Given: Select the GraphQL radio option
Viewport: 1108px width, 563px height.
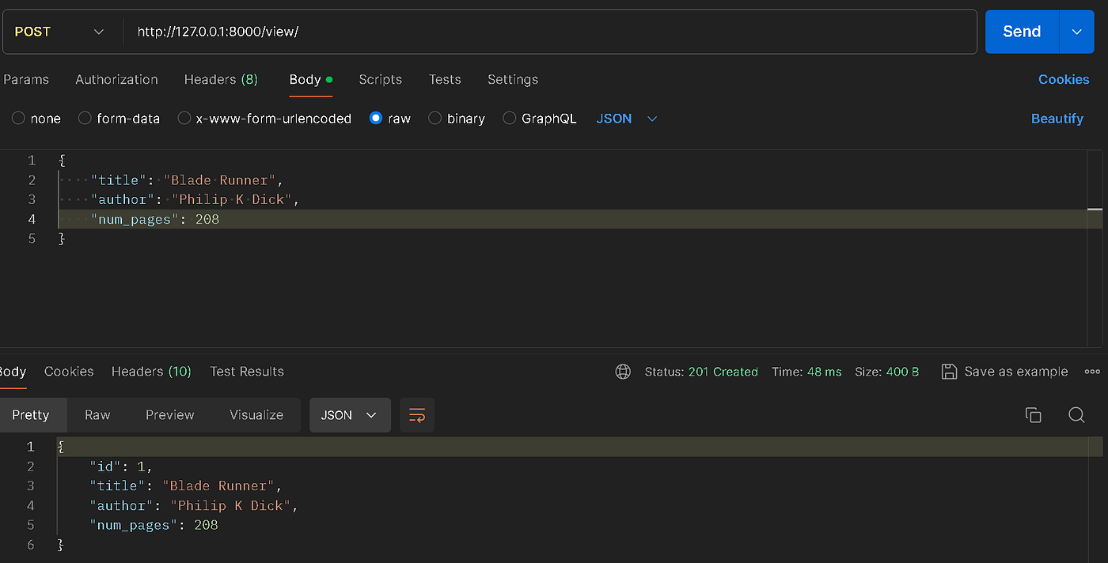Looking at the screenshot, I should coord(510,119).
